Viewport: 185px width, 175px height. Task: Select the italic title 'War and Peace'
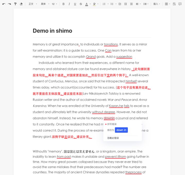coord(119,100)
